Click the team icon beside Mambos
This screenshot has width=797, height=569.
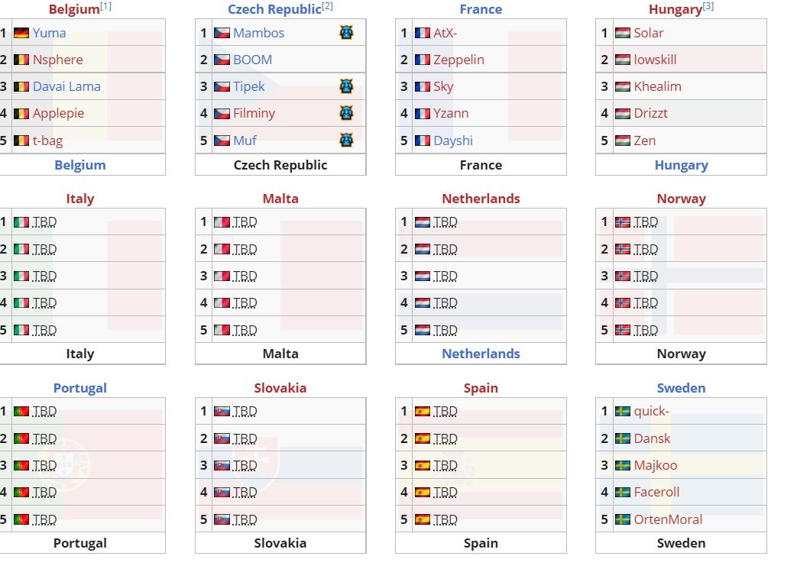346,33
